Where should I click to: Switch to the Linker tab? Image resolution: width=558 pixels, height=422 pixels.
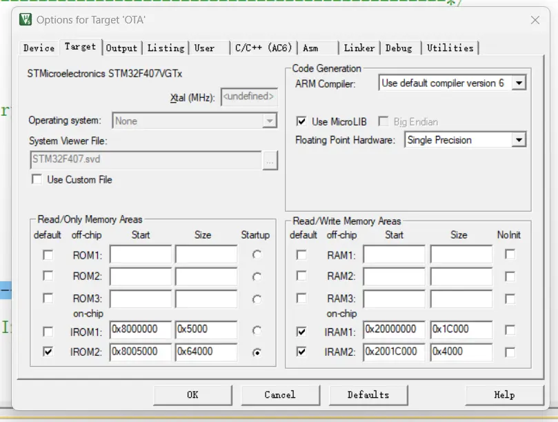359,48
